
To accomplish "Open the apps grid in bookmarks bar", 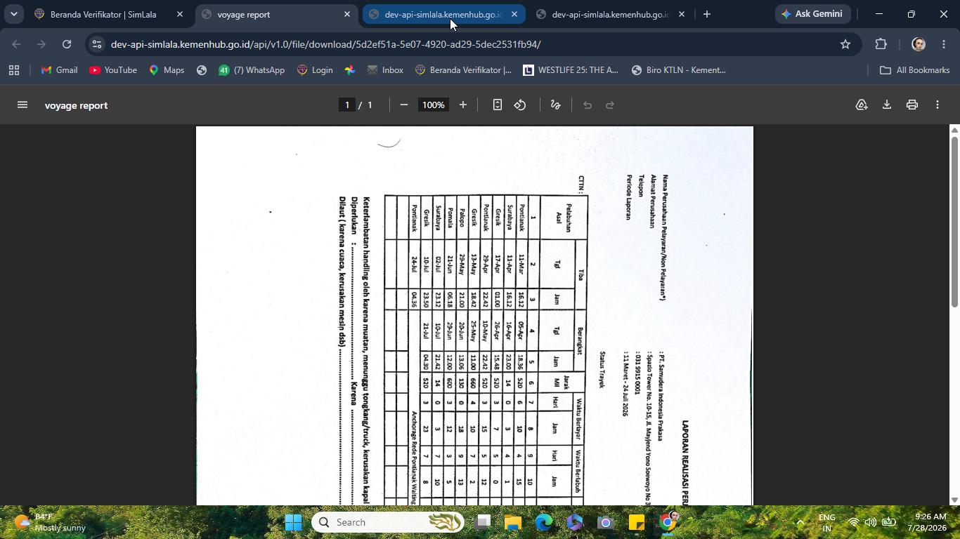I will coord(14,70).
